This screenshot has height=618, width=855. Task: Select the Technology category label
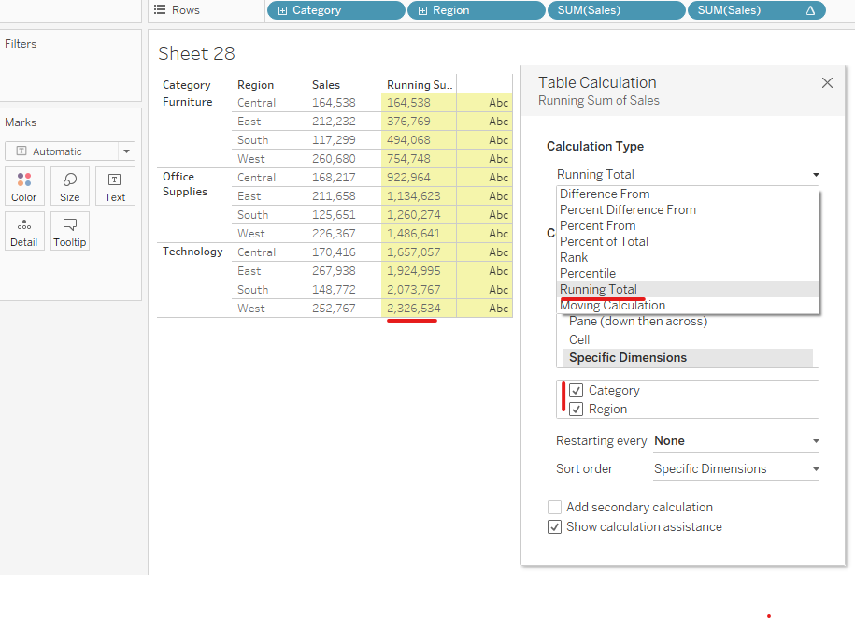point(192,252)
